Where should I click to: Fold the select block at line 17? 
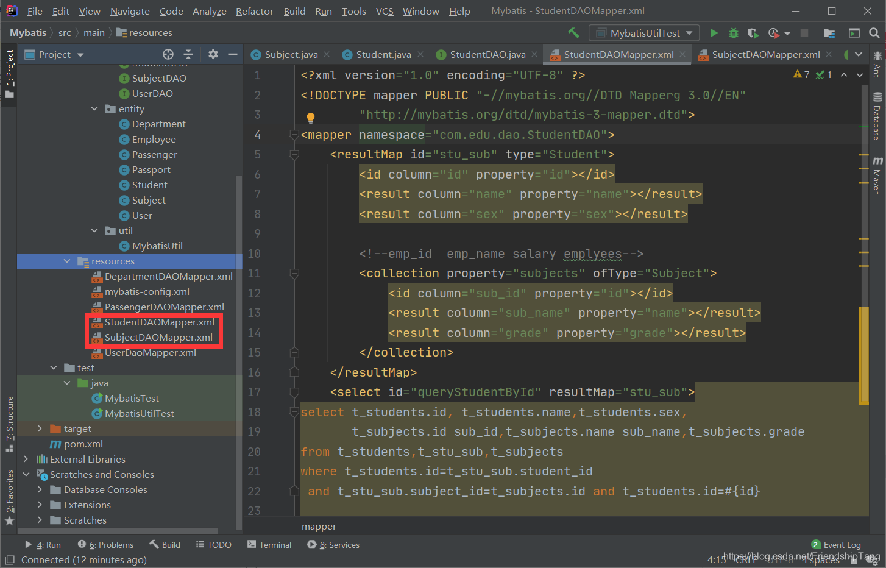click(294, 392)
